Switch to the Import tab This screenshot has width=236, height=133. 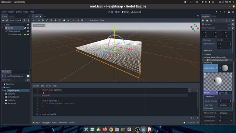click(x=11, y=16)
